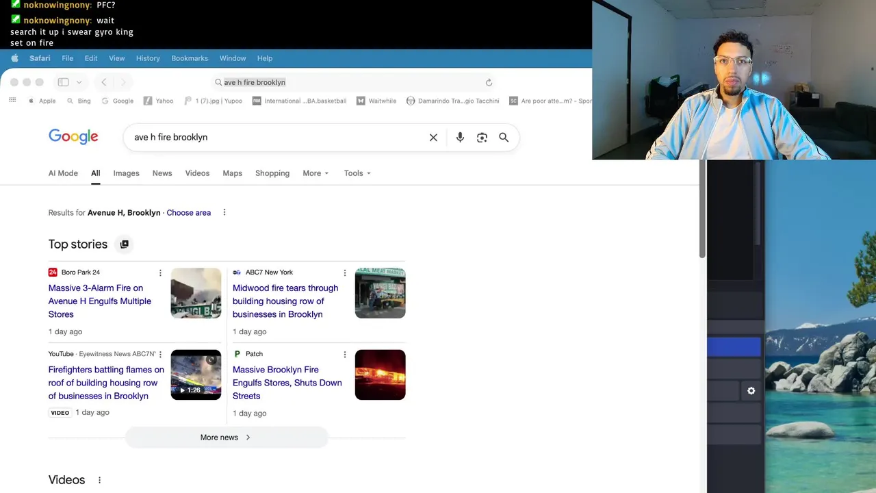Viewport: 876px width, 493px height.
Task: Click the Patch story fire thumbnail
Action: (380, 375)
